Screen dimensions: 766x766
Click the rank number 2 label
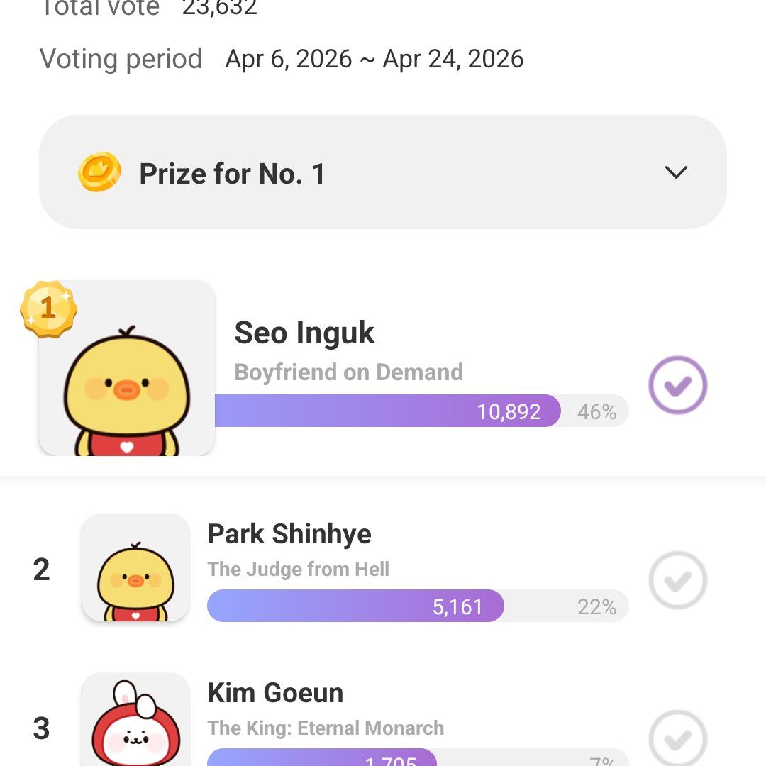[42, 570]
